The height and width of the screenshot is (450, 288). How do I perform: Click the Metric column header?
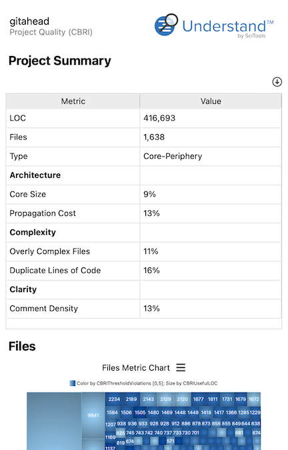point(73,101)
